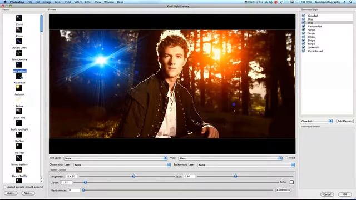Uncheck the CircleSpread element checkbox
The image size is (356, 200).
tap(303, 51)
